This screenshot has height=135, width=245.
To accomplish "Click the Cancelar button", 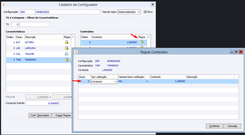I will point(232,126).
